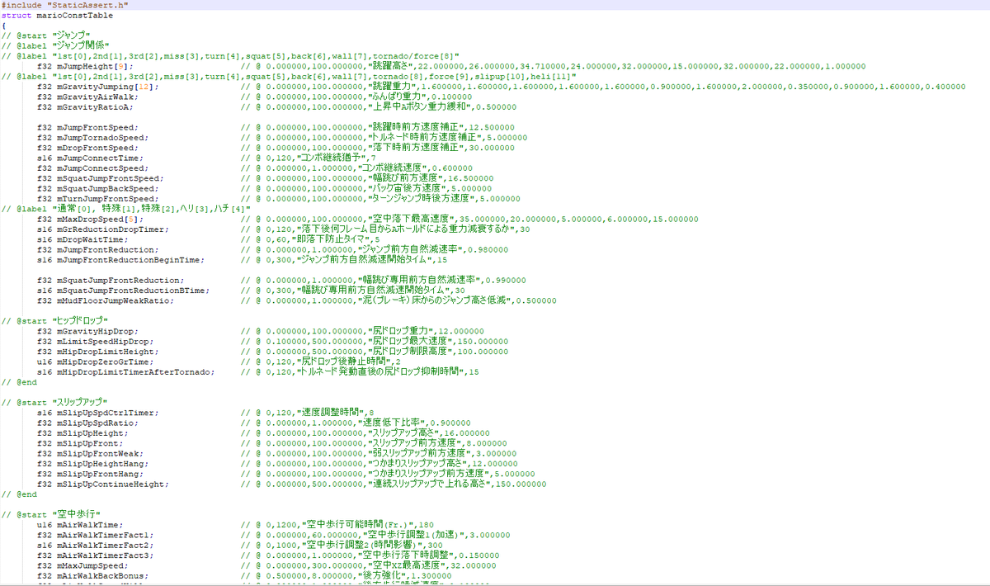Click the mGravityHipDrop variable

(96, 331)
